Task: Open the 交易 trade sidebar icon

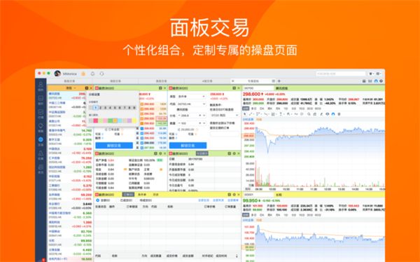Action: [41, 142]
